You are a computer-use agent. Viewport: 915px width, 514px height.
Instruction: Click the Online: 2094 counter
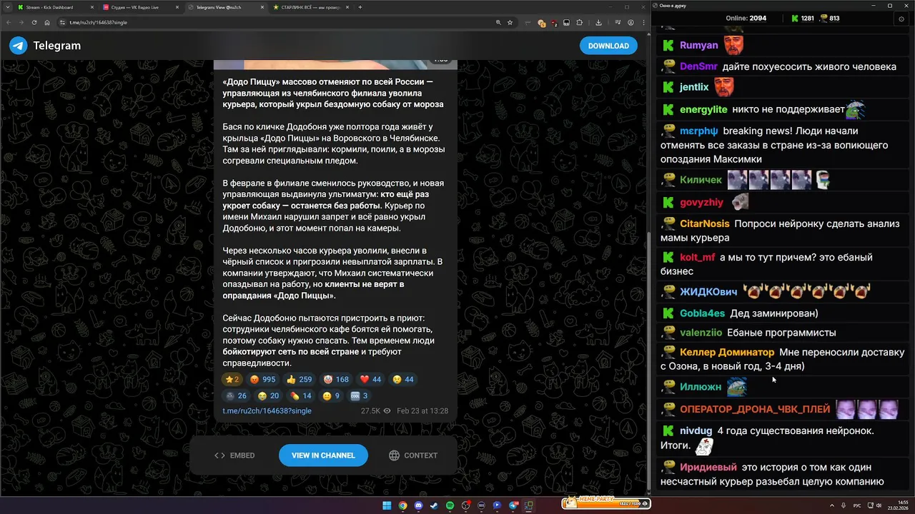coord(746,19)
